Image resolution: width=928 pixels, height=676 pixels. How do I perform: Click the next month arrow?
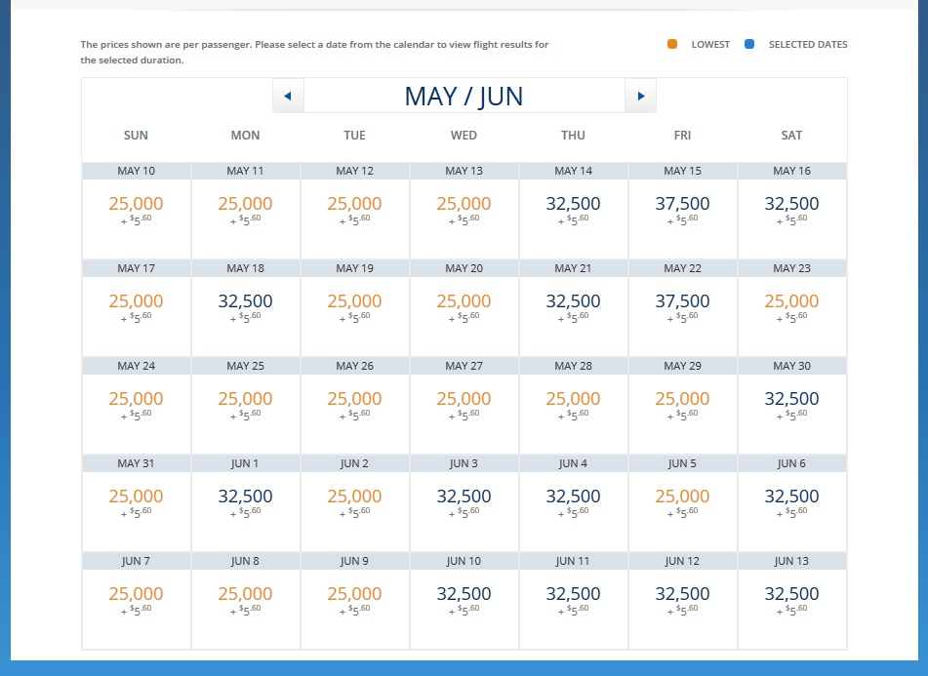click(641, 96)
